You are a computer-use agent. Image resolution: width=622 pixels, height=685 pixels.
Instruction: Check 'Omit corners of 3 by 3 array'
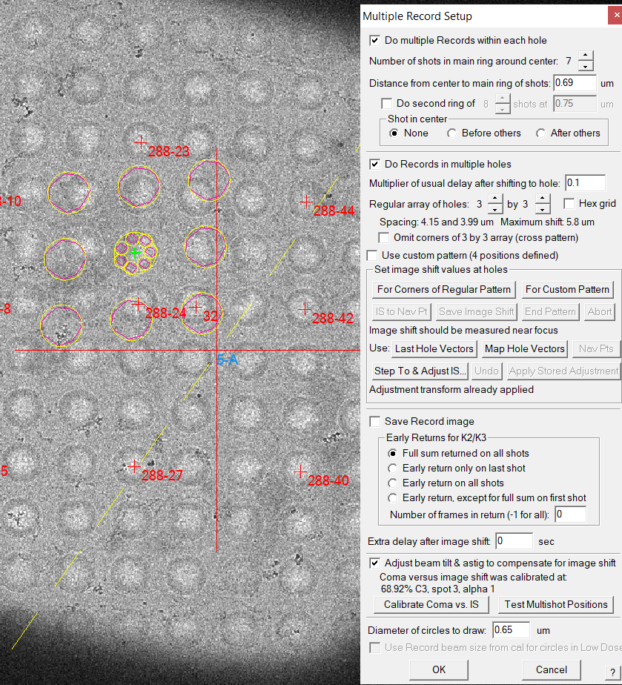384,238
